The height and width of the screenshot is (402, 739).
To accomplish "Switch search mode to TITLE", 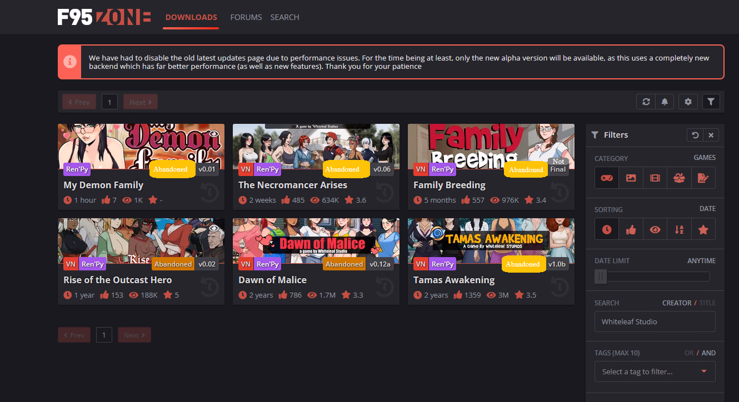I will [707, 303].
